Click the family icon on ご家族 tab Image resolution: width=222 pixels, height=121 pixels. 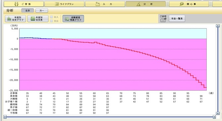tap(17, 4)
